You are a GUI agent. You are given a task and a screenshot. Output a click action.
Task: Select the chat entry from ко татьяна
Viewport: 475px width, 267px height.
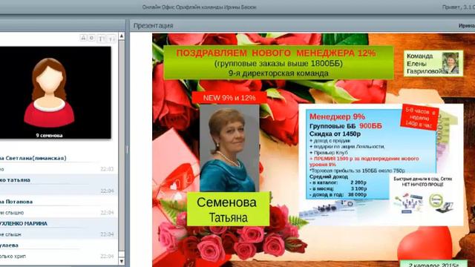click(x=59, y=185)
